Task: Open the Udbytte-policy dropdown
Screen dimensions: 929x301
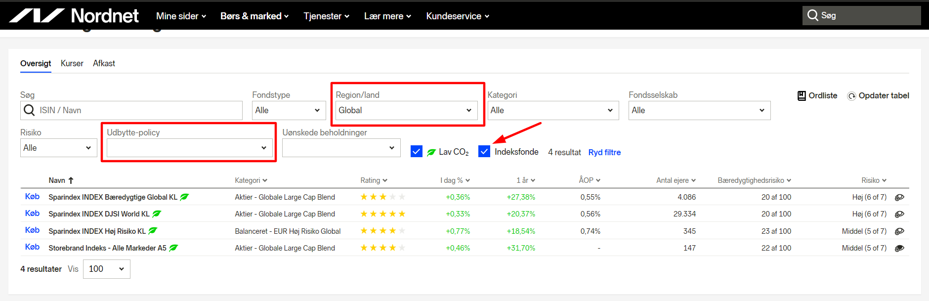Action: (190, 148)
